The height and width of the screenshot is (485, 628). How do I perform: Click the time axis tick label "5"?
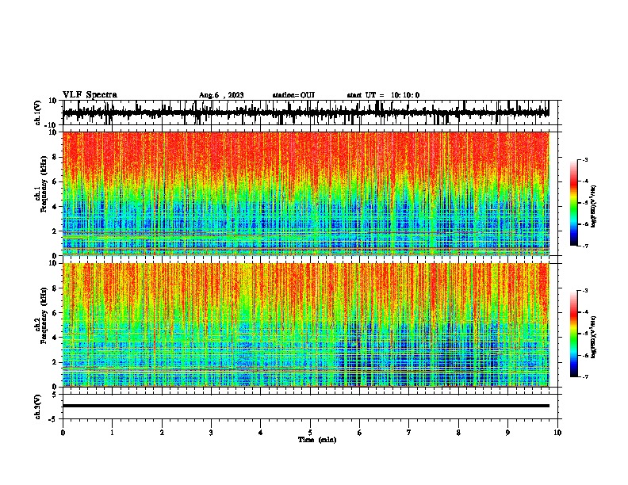pyautogui.click(x=310, y=433)
